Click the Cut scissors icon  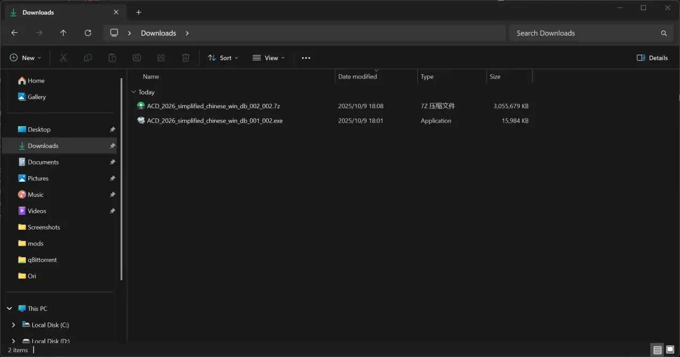pos(63,58)
